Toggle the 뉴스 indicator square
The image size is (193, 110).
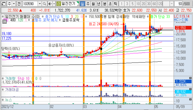(3, 100)
